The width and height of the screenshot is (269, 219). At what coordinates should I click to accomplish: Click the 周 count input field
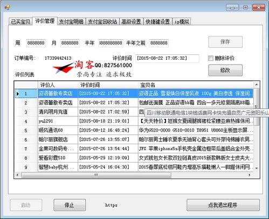[36, 43]
